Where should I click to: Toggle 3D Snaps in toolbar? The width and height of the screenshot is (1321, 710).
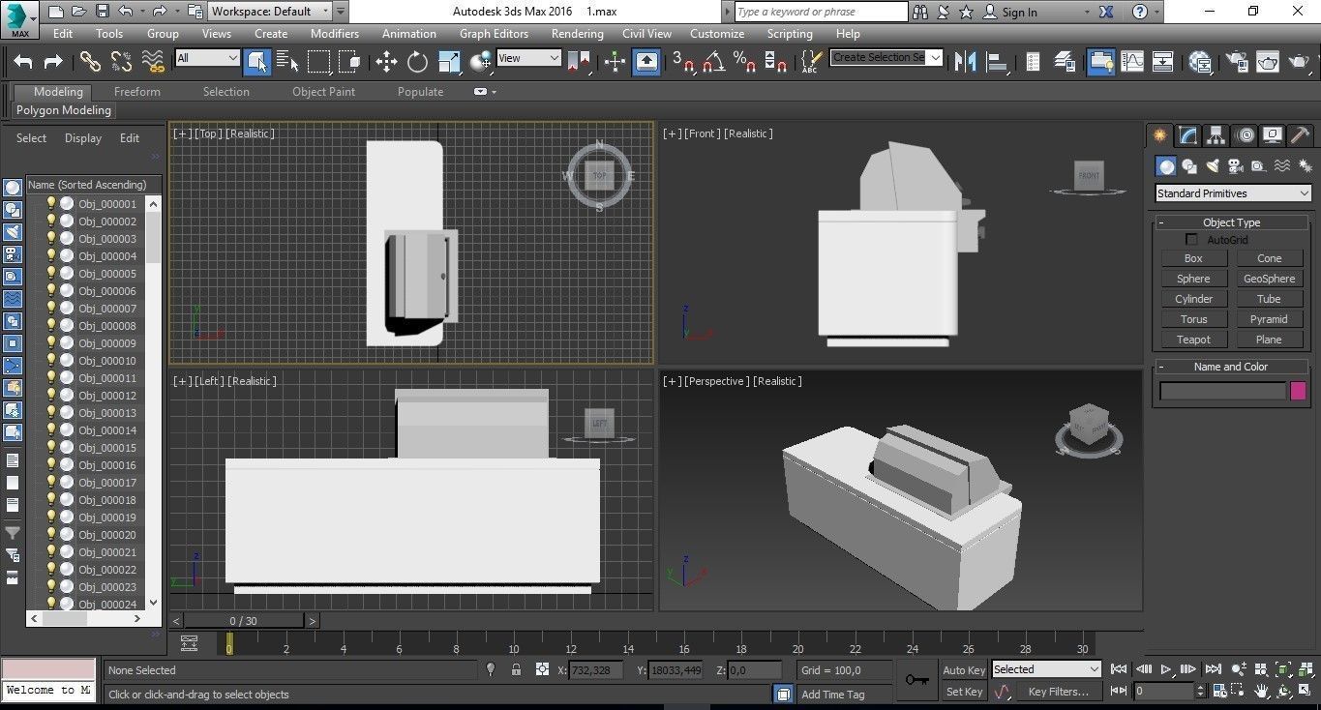[x=682, y=62]
